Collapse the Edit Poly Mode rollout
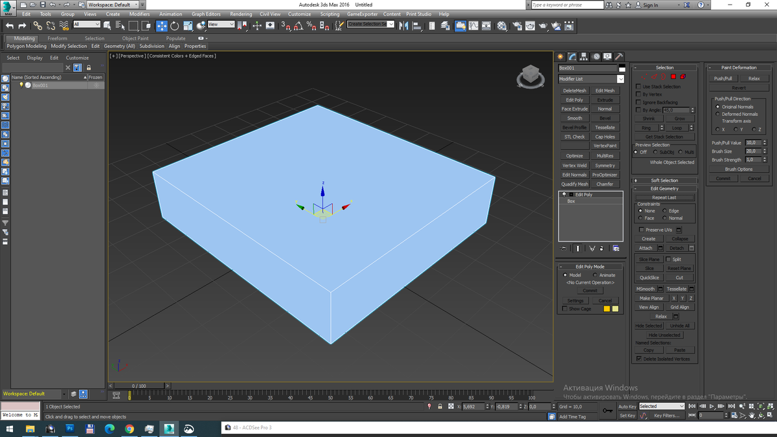This screenshot has height=437, width=777. 590,267
